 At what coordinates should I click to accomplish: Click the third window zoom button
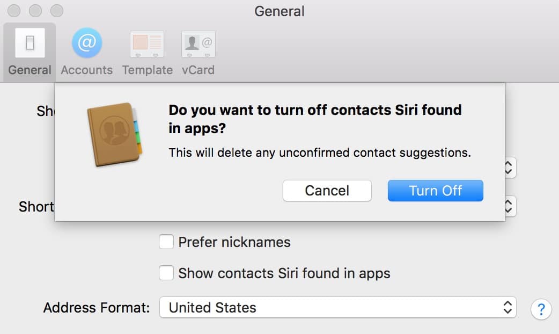(x=56, y=10)
